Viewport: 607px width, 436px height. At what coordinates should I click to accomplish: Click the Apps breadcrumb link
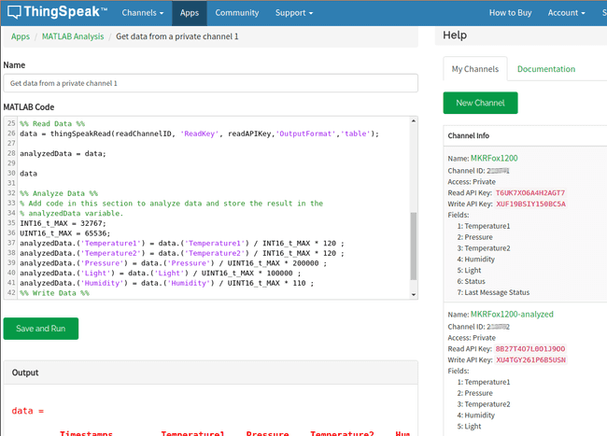(20, 36)
